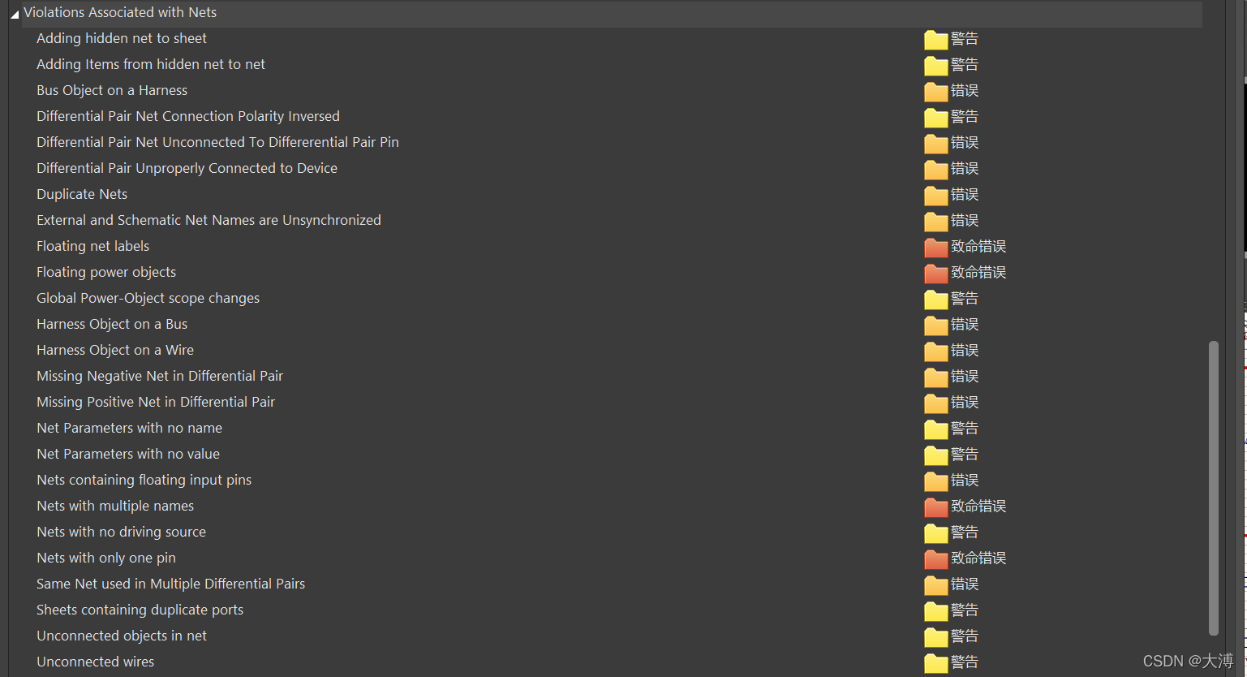Image resolution: width=1247 pixels, height=677 pixels.
Task: Select the Unconnected wires violation text
Action: [x=95, y=662]
